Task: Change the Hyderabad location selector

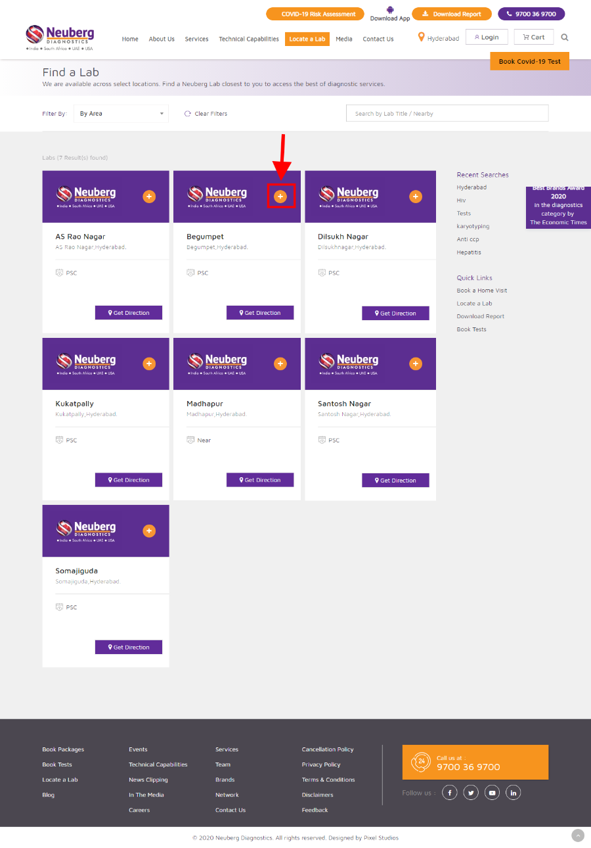Action: coord(439,38)
